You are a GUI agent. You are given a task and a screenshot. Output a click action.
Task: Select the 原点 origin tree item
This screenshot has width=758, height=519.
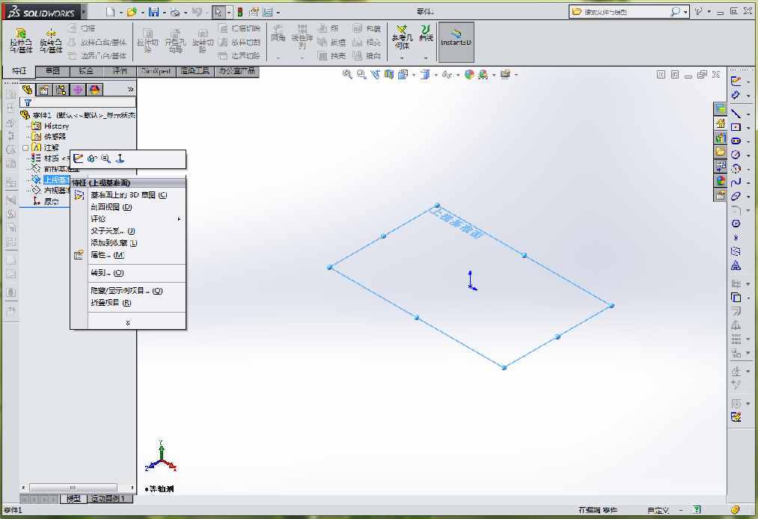tap(51, 201)
